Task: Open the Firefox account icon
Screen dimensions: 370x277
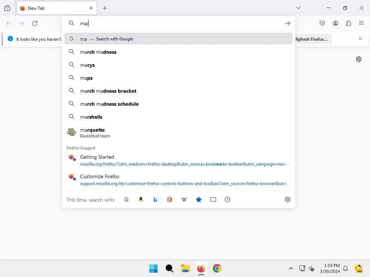Action: [x=335, y=23]
